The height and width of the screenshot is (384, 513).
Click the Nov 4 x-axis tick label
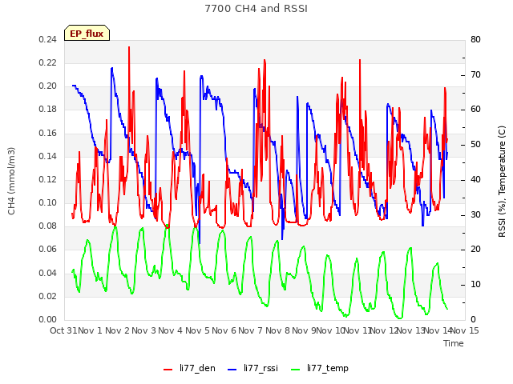coord(171,330)
